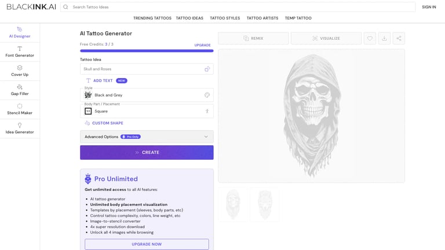Click the CREATE button
This screenshot has width=445, height=250.
pos(147,153)
